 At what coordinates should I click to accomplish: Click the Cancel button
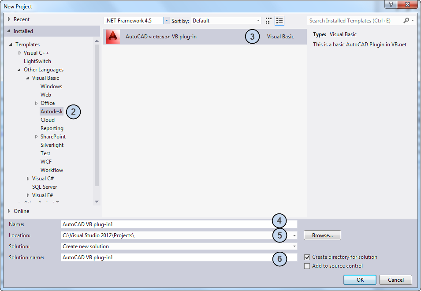click(395, 280)
